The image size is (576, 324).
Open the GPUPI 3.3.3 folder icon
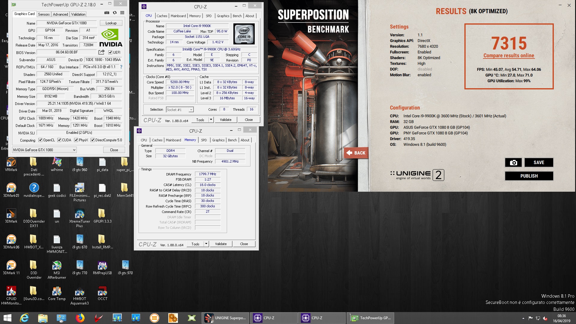102,216
